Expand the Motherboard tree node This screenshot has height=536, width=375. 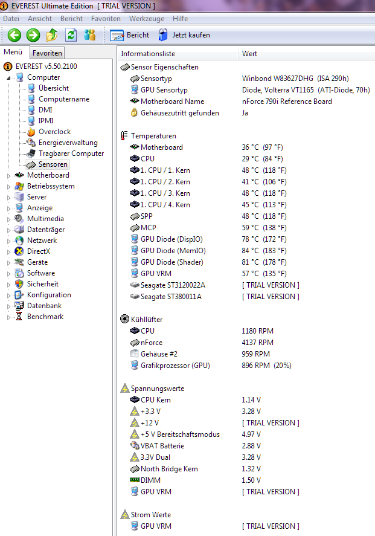[x=9, y=176]
